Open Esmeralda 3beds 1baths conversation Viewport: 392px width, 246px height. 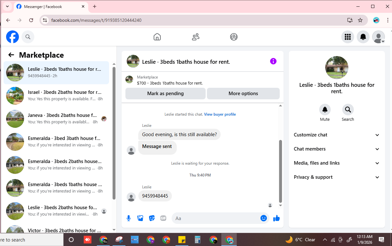pos(56,188)
